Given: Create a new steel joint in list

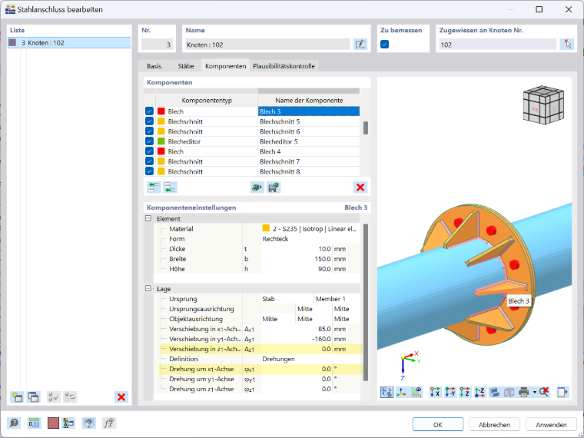Looking at the screenshot, I should (17, 397).
